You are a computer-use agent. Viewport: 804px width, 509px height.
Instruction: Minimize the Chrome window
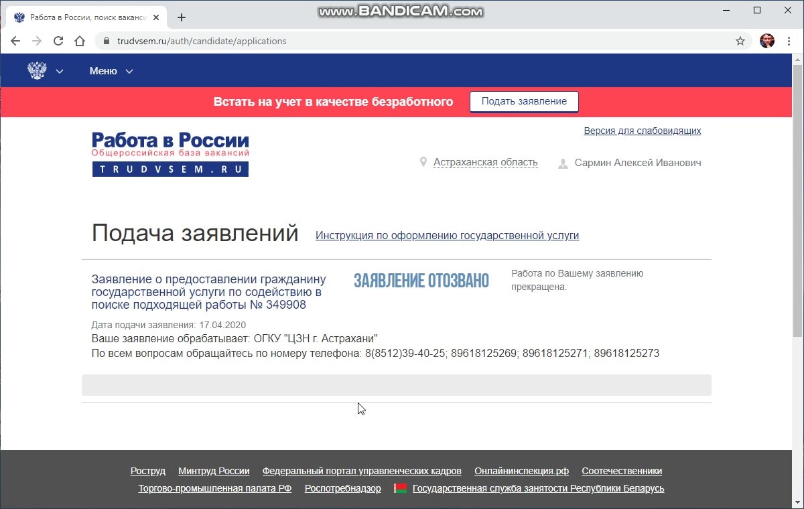tap(726, 10)
